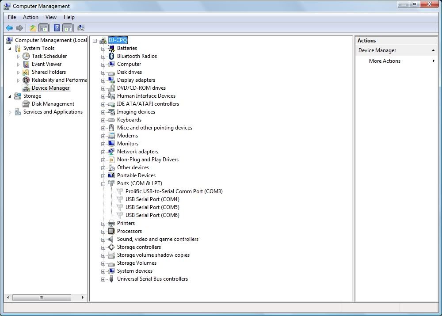Open the Action menu
Screen dimensions: 442x316
30,17
